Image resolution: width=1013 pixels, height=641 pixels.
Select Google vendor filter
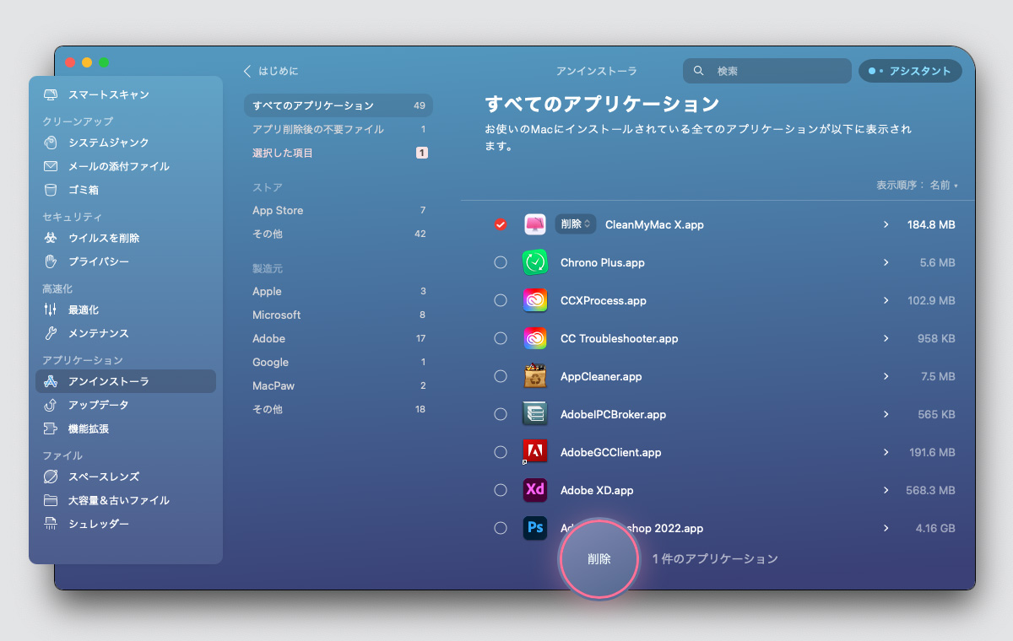[339, 362]
